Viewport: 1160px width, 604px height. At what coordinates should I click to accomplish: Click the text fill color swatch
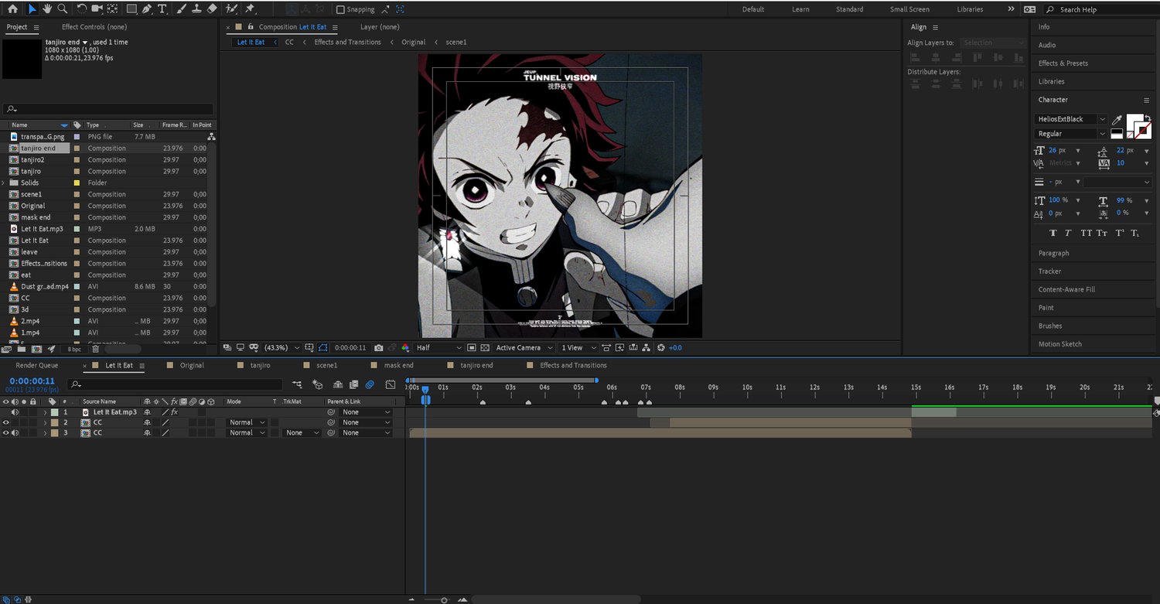tap(1134, 122)
